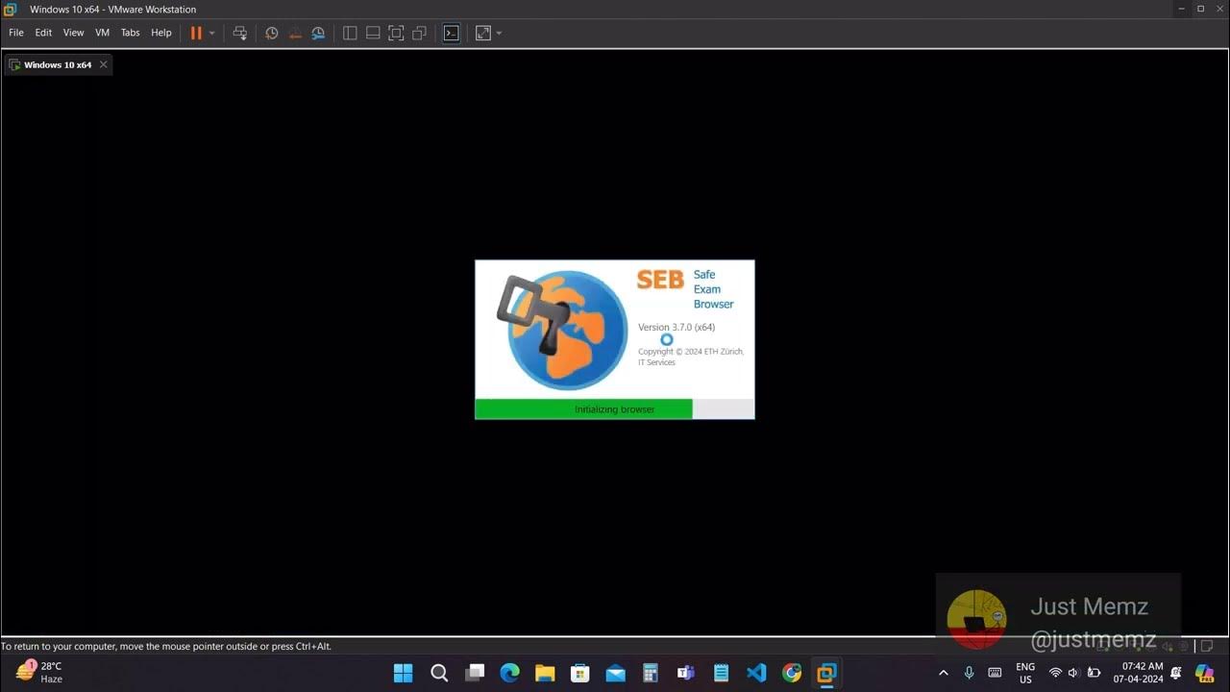Switch to Unity mode icon
This screenshot has width=1230, height=692.
tap(419, 33)
